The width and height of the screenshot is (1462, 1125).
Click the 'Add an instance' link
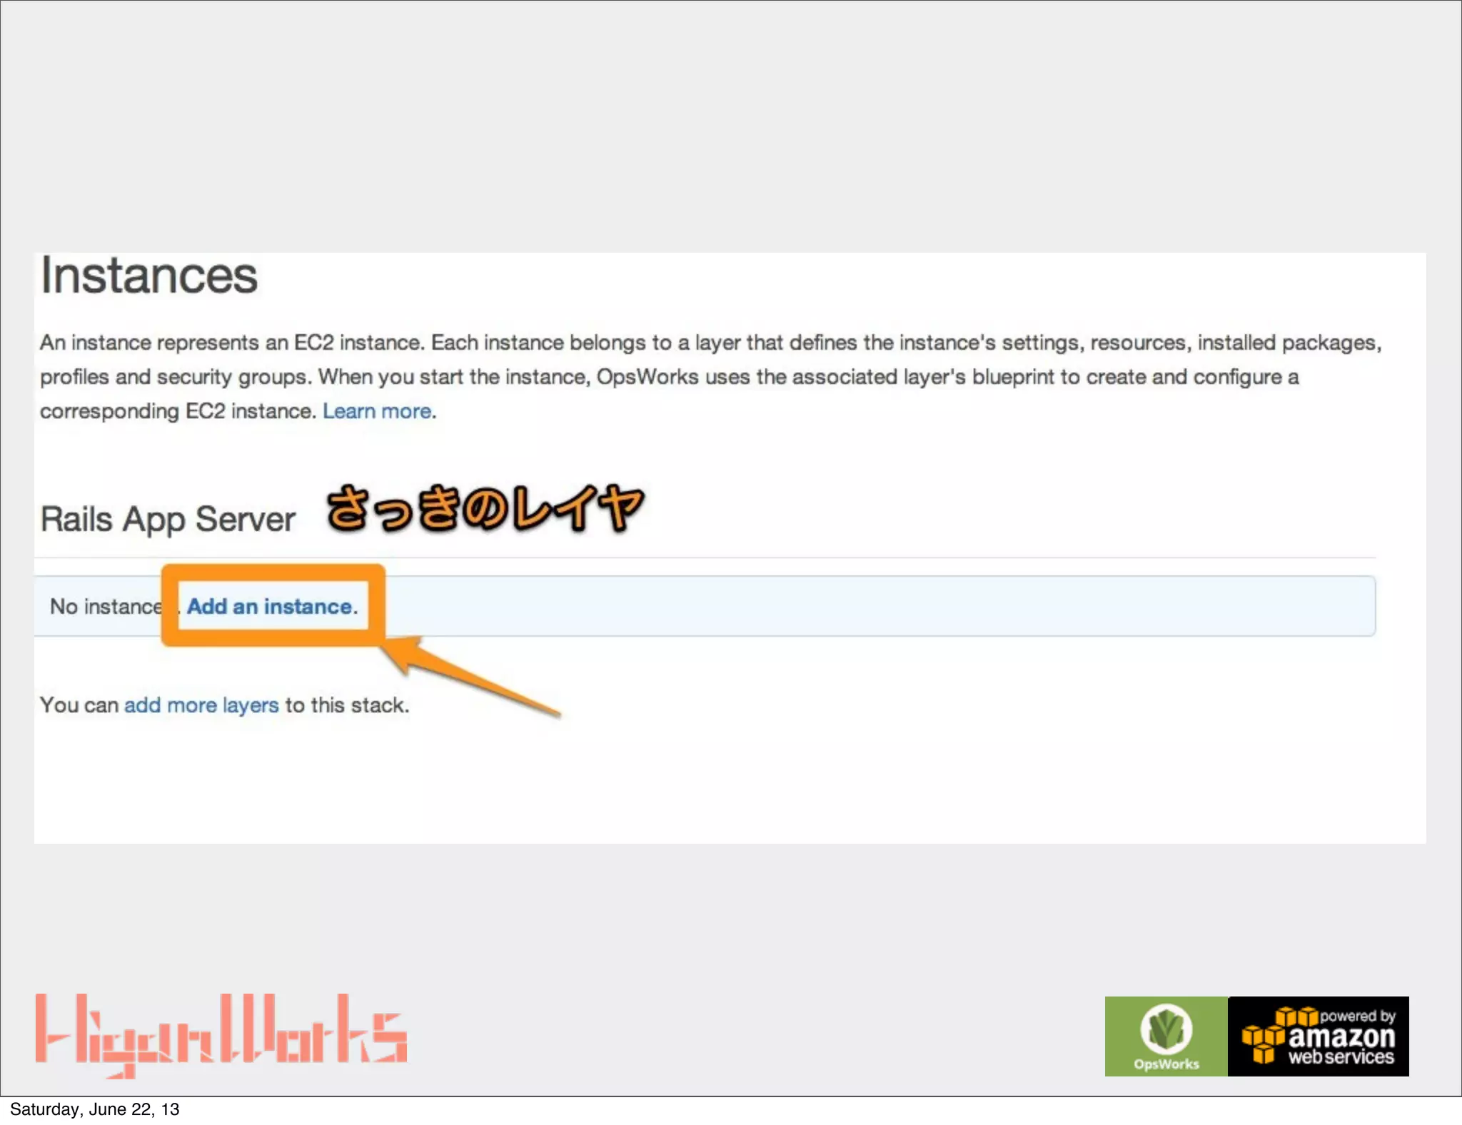click(271, 607)
